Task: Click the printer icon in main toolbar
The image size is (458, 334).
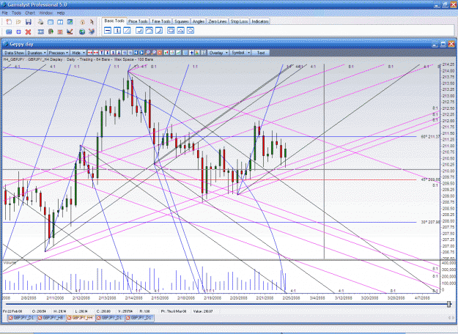Action: click(x=40, y=22)
